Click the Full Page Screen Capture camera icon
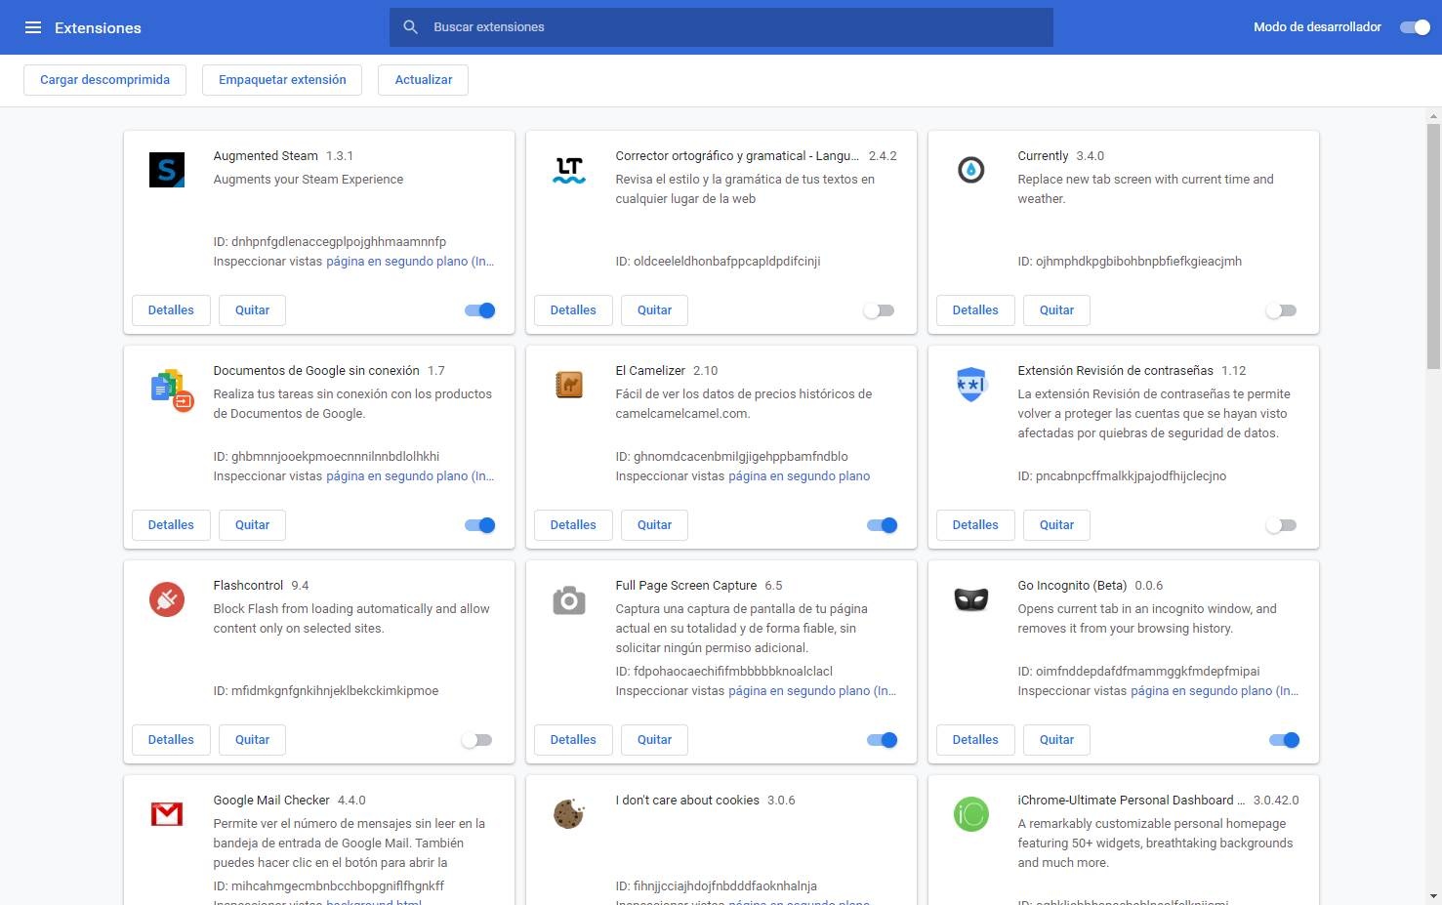 [569, 599]
